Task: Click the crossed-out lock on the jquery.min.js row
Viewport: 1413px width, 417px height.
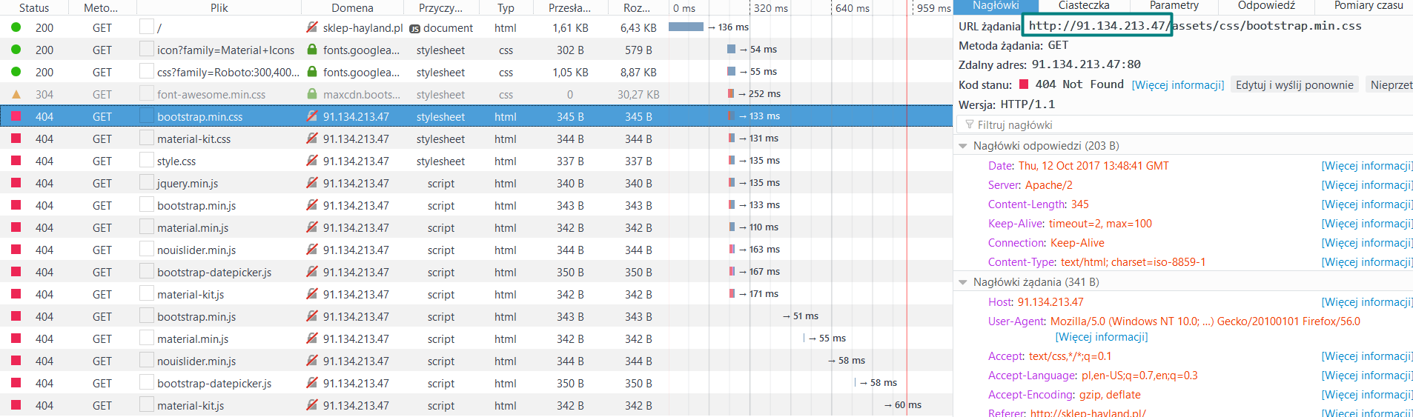Action: [x=312, y=183]
